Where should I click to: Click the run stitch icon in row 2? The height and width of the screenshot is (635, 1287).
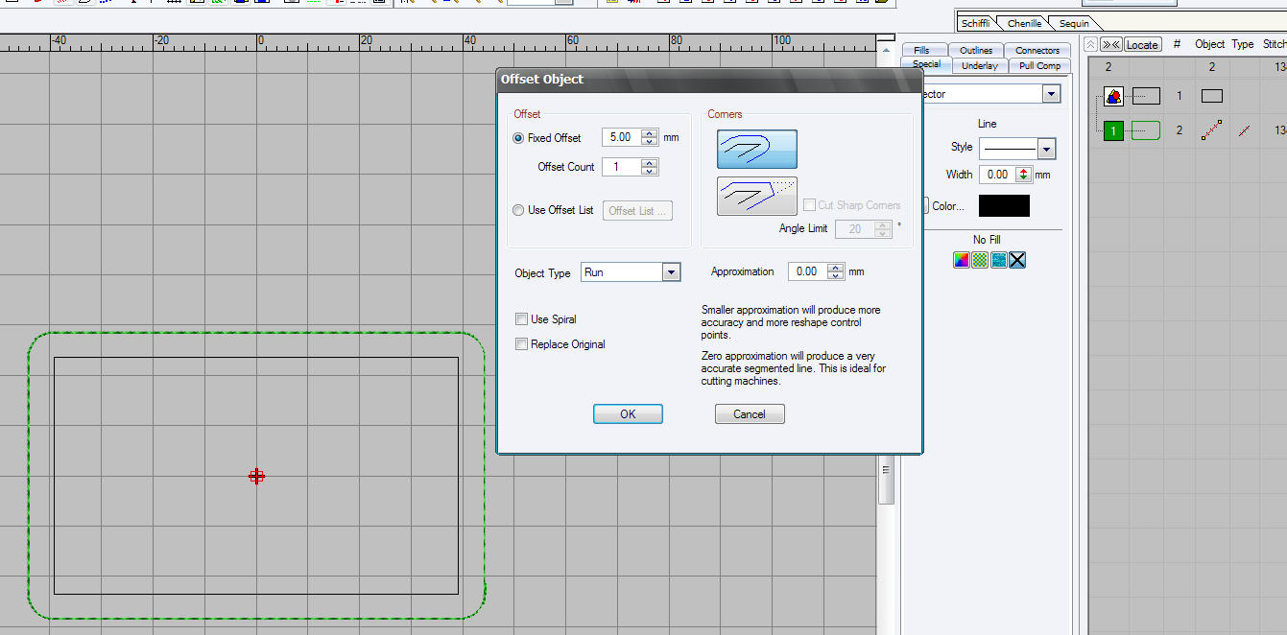click(x=1211, y=130)
